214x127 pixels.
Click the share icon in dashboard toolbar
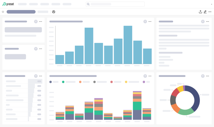[200, 12]
